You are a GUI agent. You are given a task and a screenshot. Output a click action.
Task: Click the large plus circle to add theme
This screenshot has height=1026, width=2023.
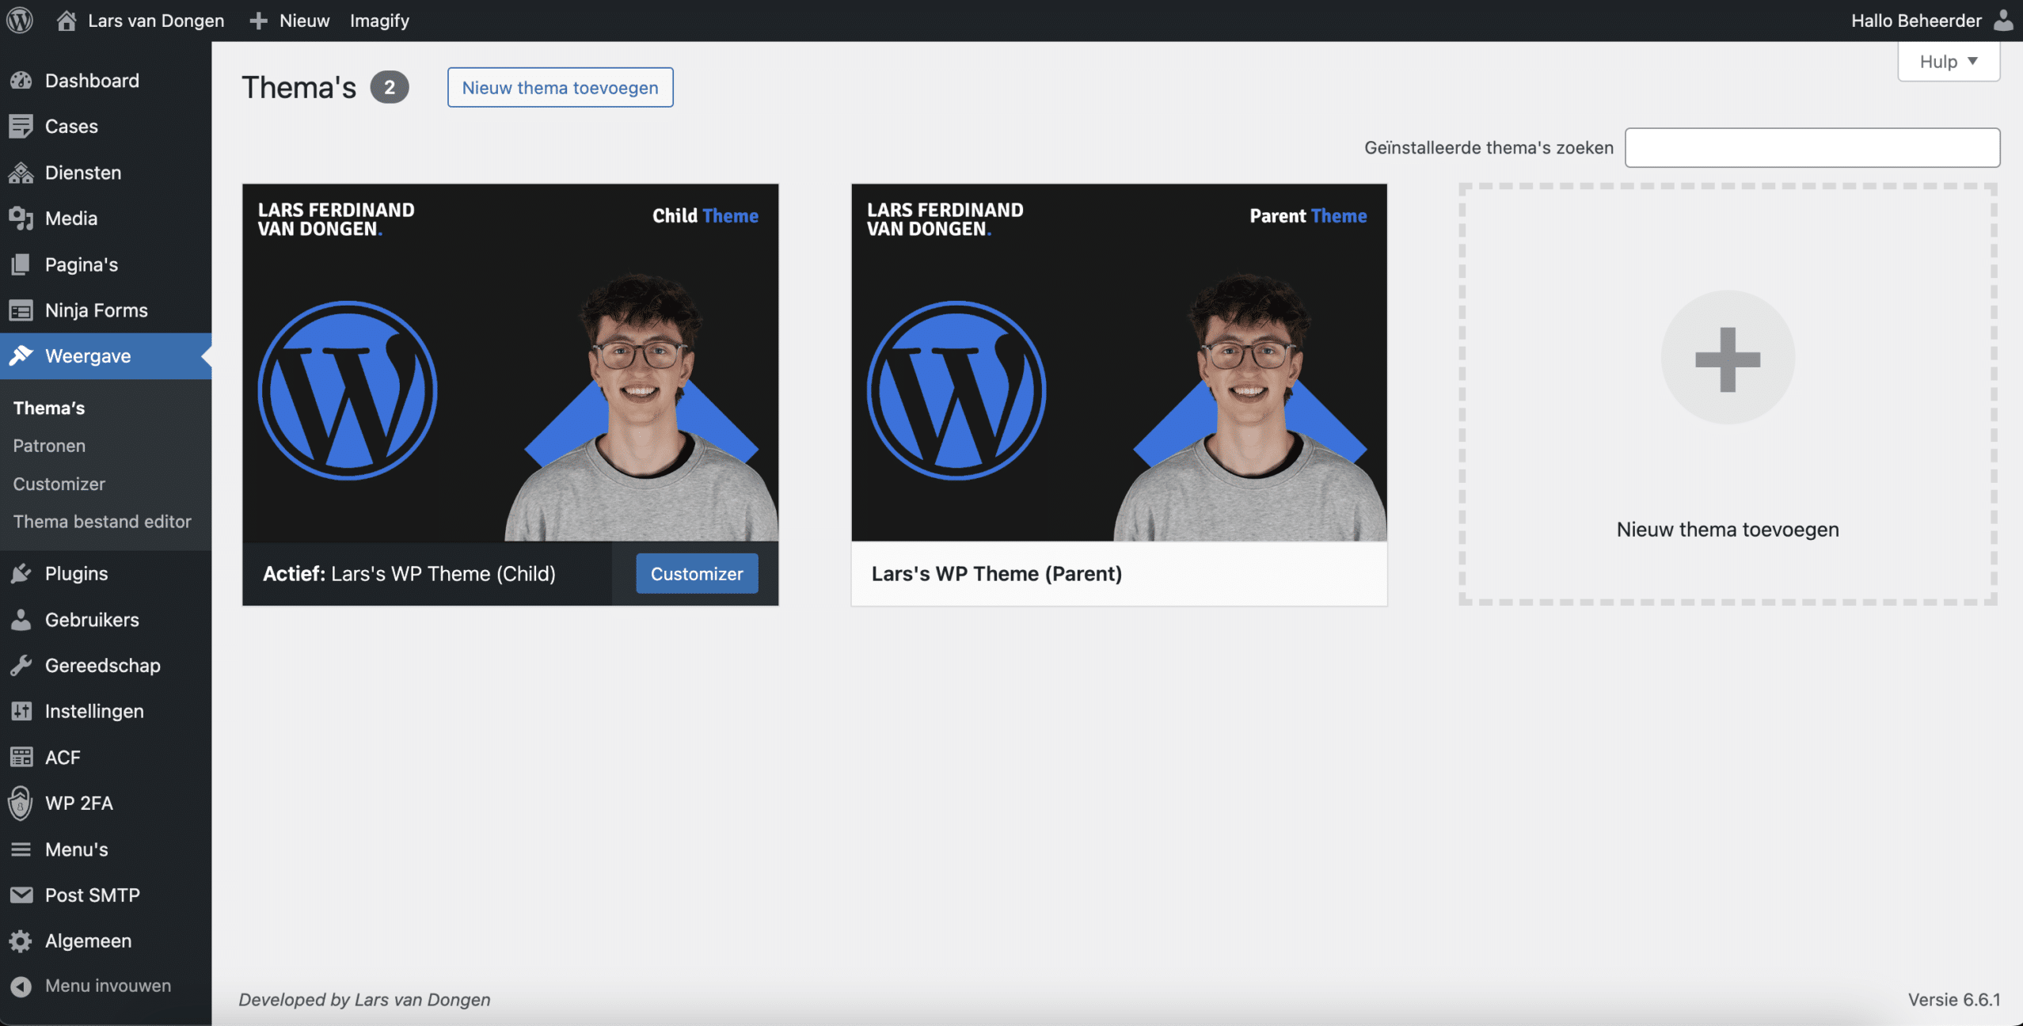(x=1728, y=358)
